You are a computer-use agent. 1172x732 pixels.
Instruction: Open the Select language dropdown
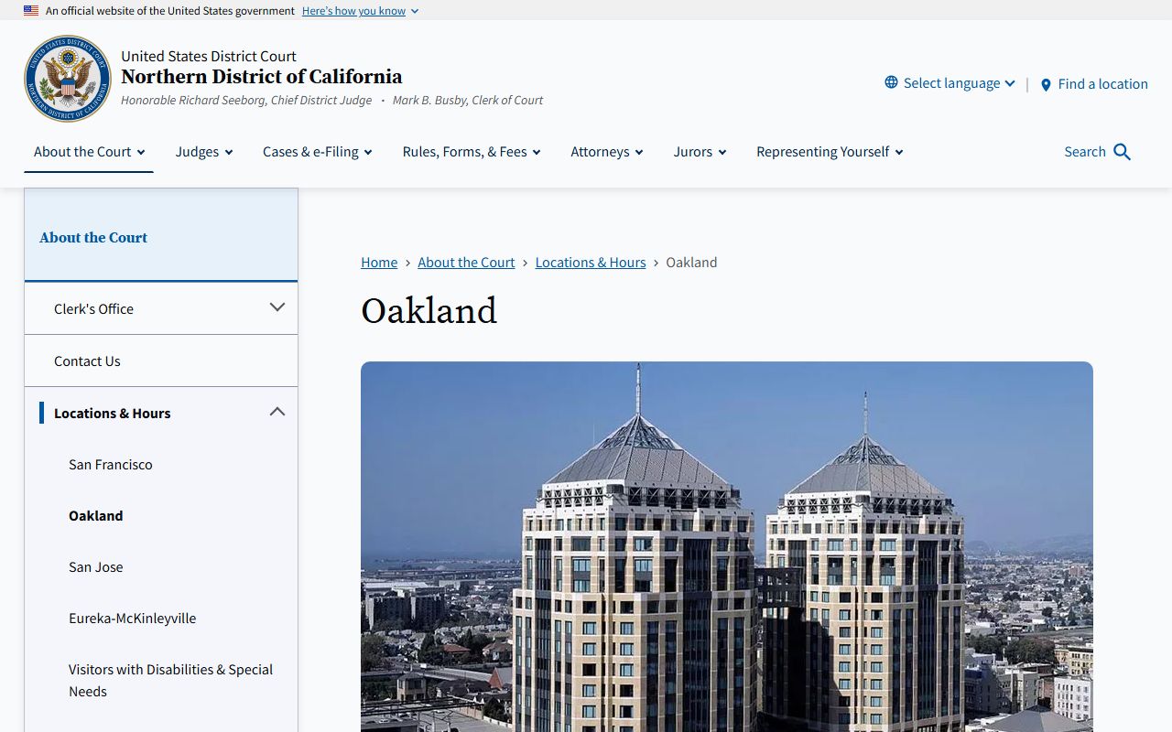(950, 83)
